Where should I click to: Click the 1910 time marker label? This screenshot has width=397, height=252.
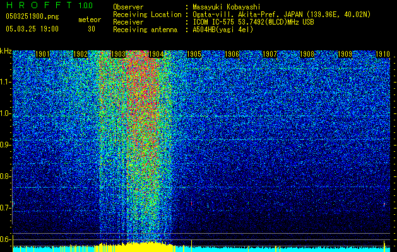click(x=382, y=54)
